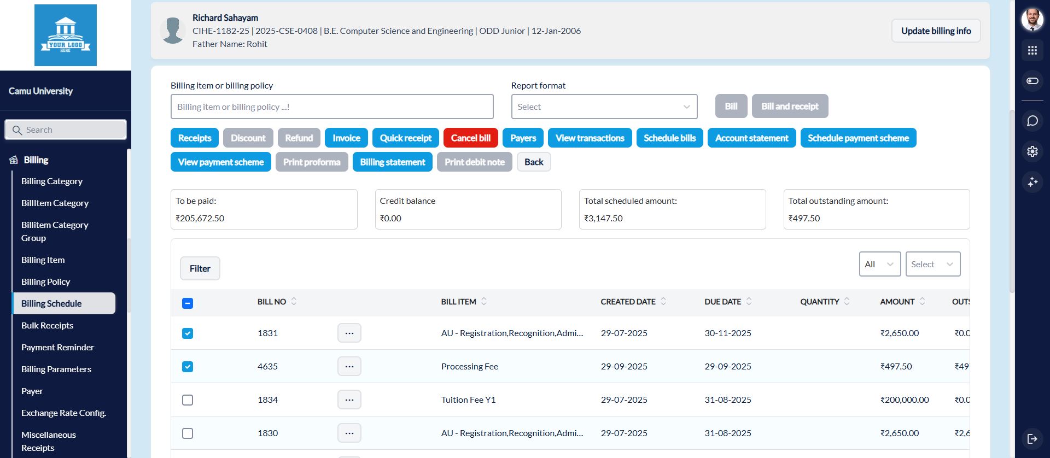This screenshot has height=458, width=1050.
Task: Click the AI sparkle assistant icon
Action: pos(1032,182)
